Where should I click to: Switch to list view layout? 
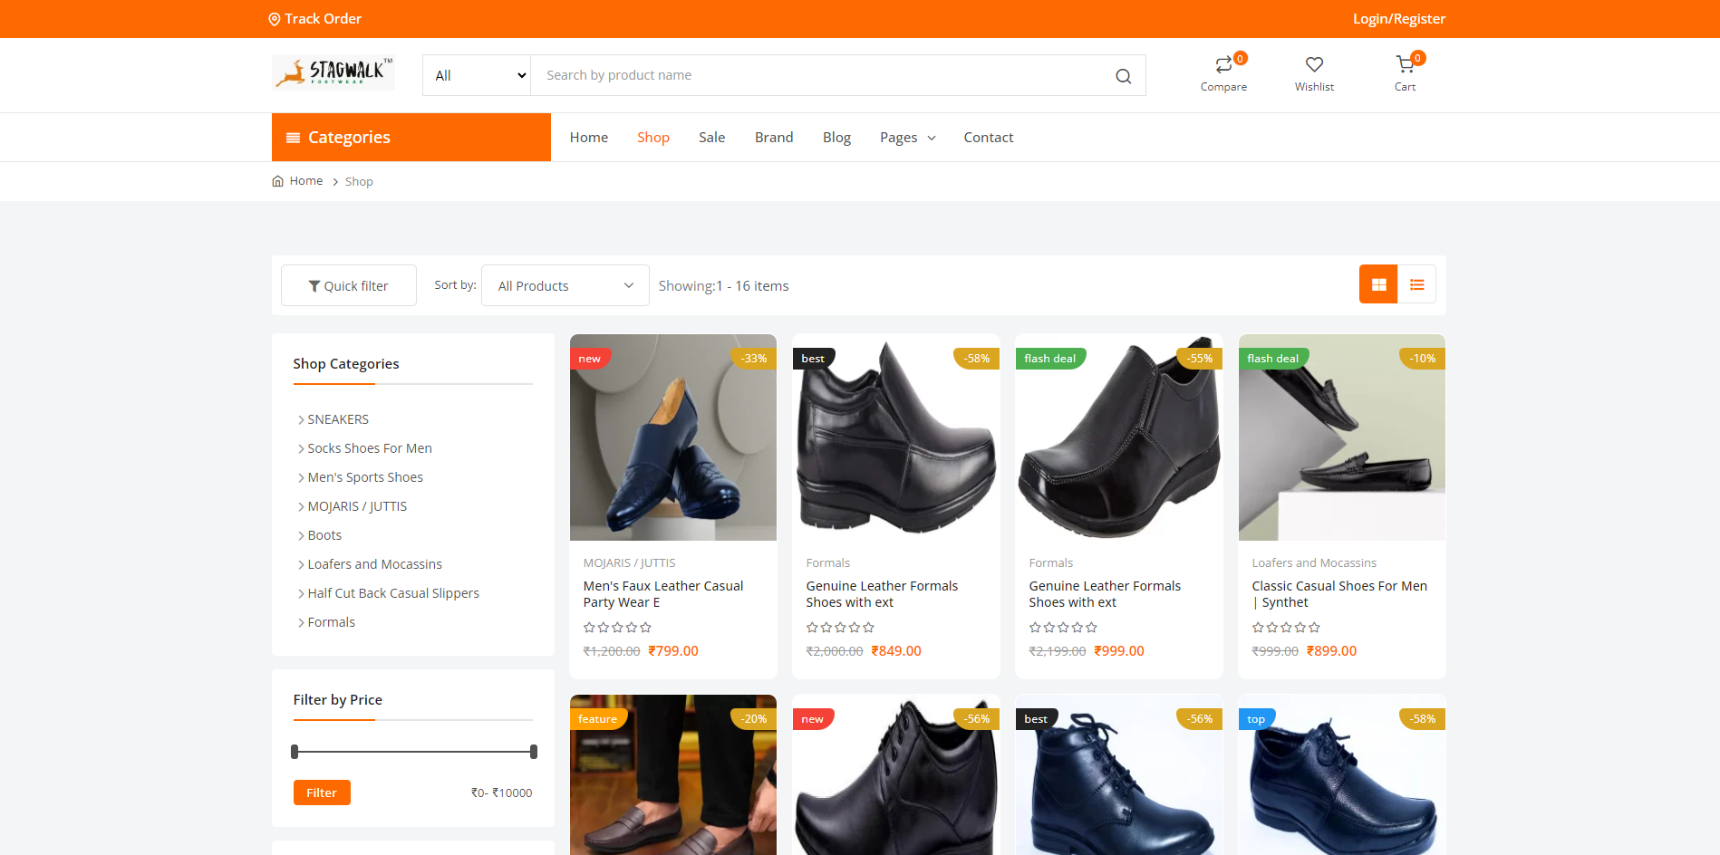pyautogui.click(x=1416, y=284)
